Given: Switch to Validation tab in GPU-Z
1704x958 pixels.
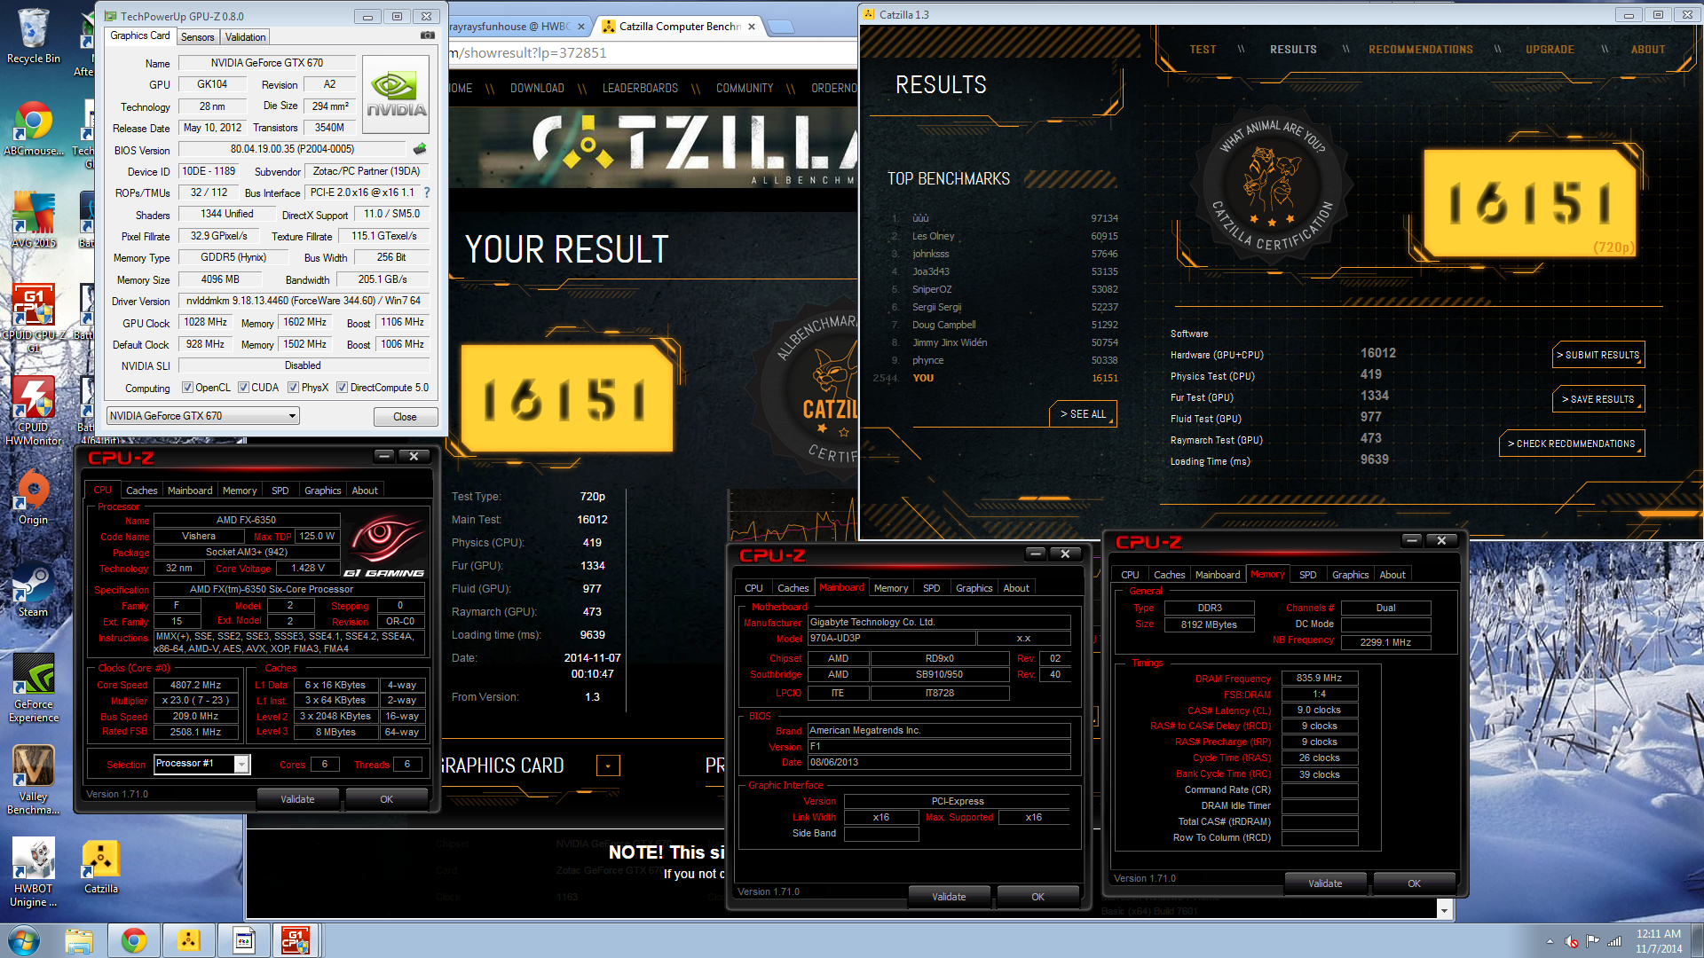Looking at the screenshot, I should (245, 37).
